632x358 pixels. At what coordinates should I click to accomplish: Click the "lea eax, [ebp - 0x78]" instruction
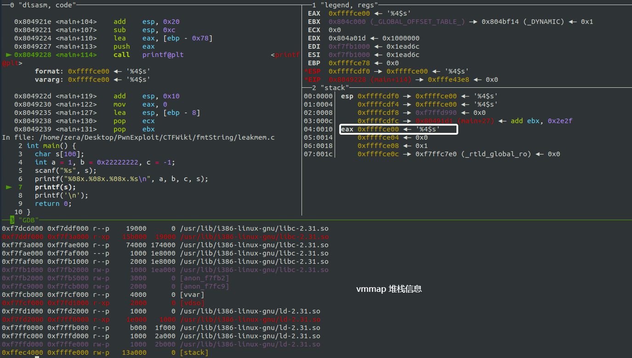click(x=163, y=38)
